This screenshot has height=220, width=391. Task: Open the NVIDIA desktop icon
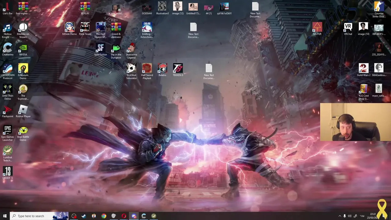coord(23,49)
